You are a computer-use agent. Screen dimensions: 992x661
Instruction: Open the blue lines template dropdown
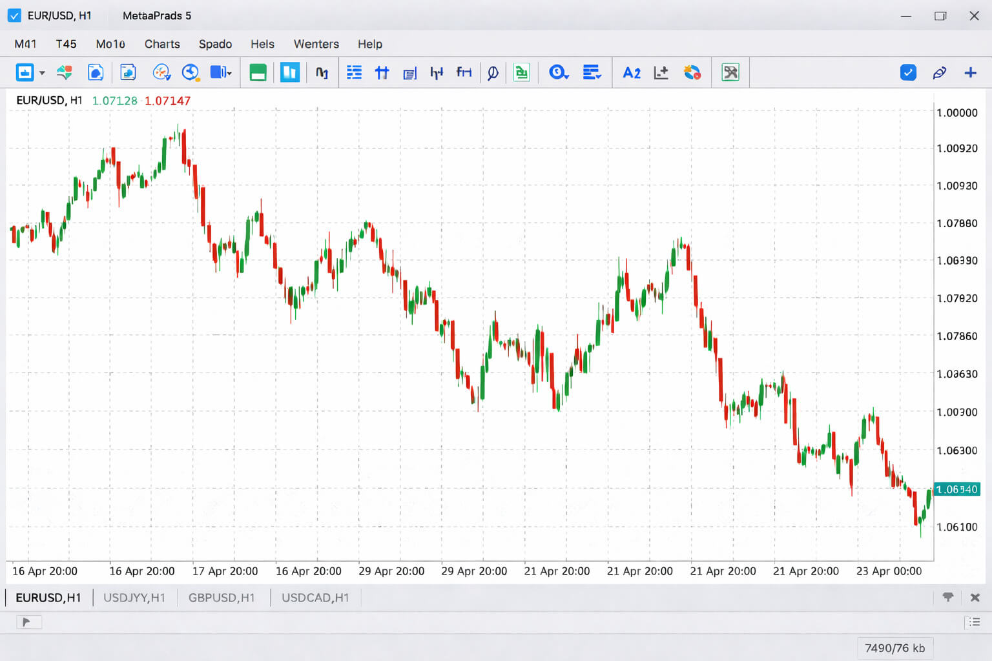[592, 72]
